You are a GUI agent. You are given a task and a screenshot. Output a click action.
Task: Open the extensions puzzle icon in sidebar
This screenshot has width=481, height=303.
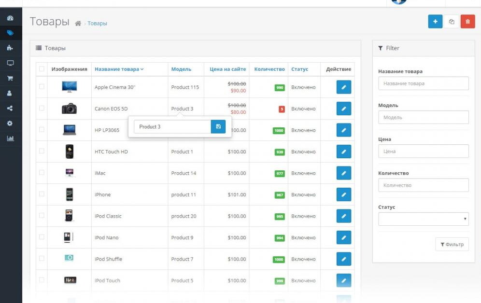(x=10, y=48)
